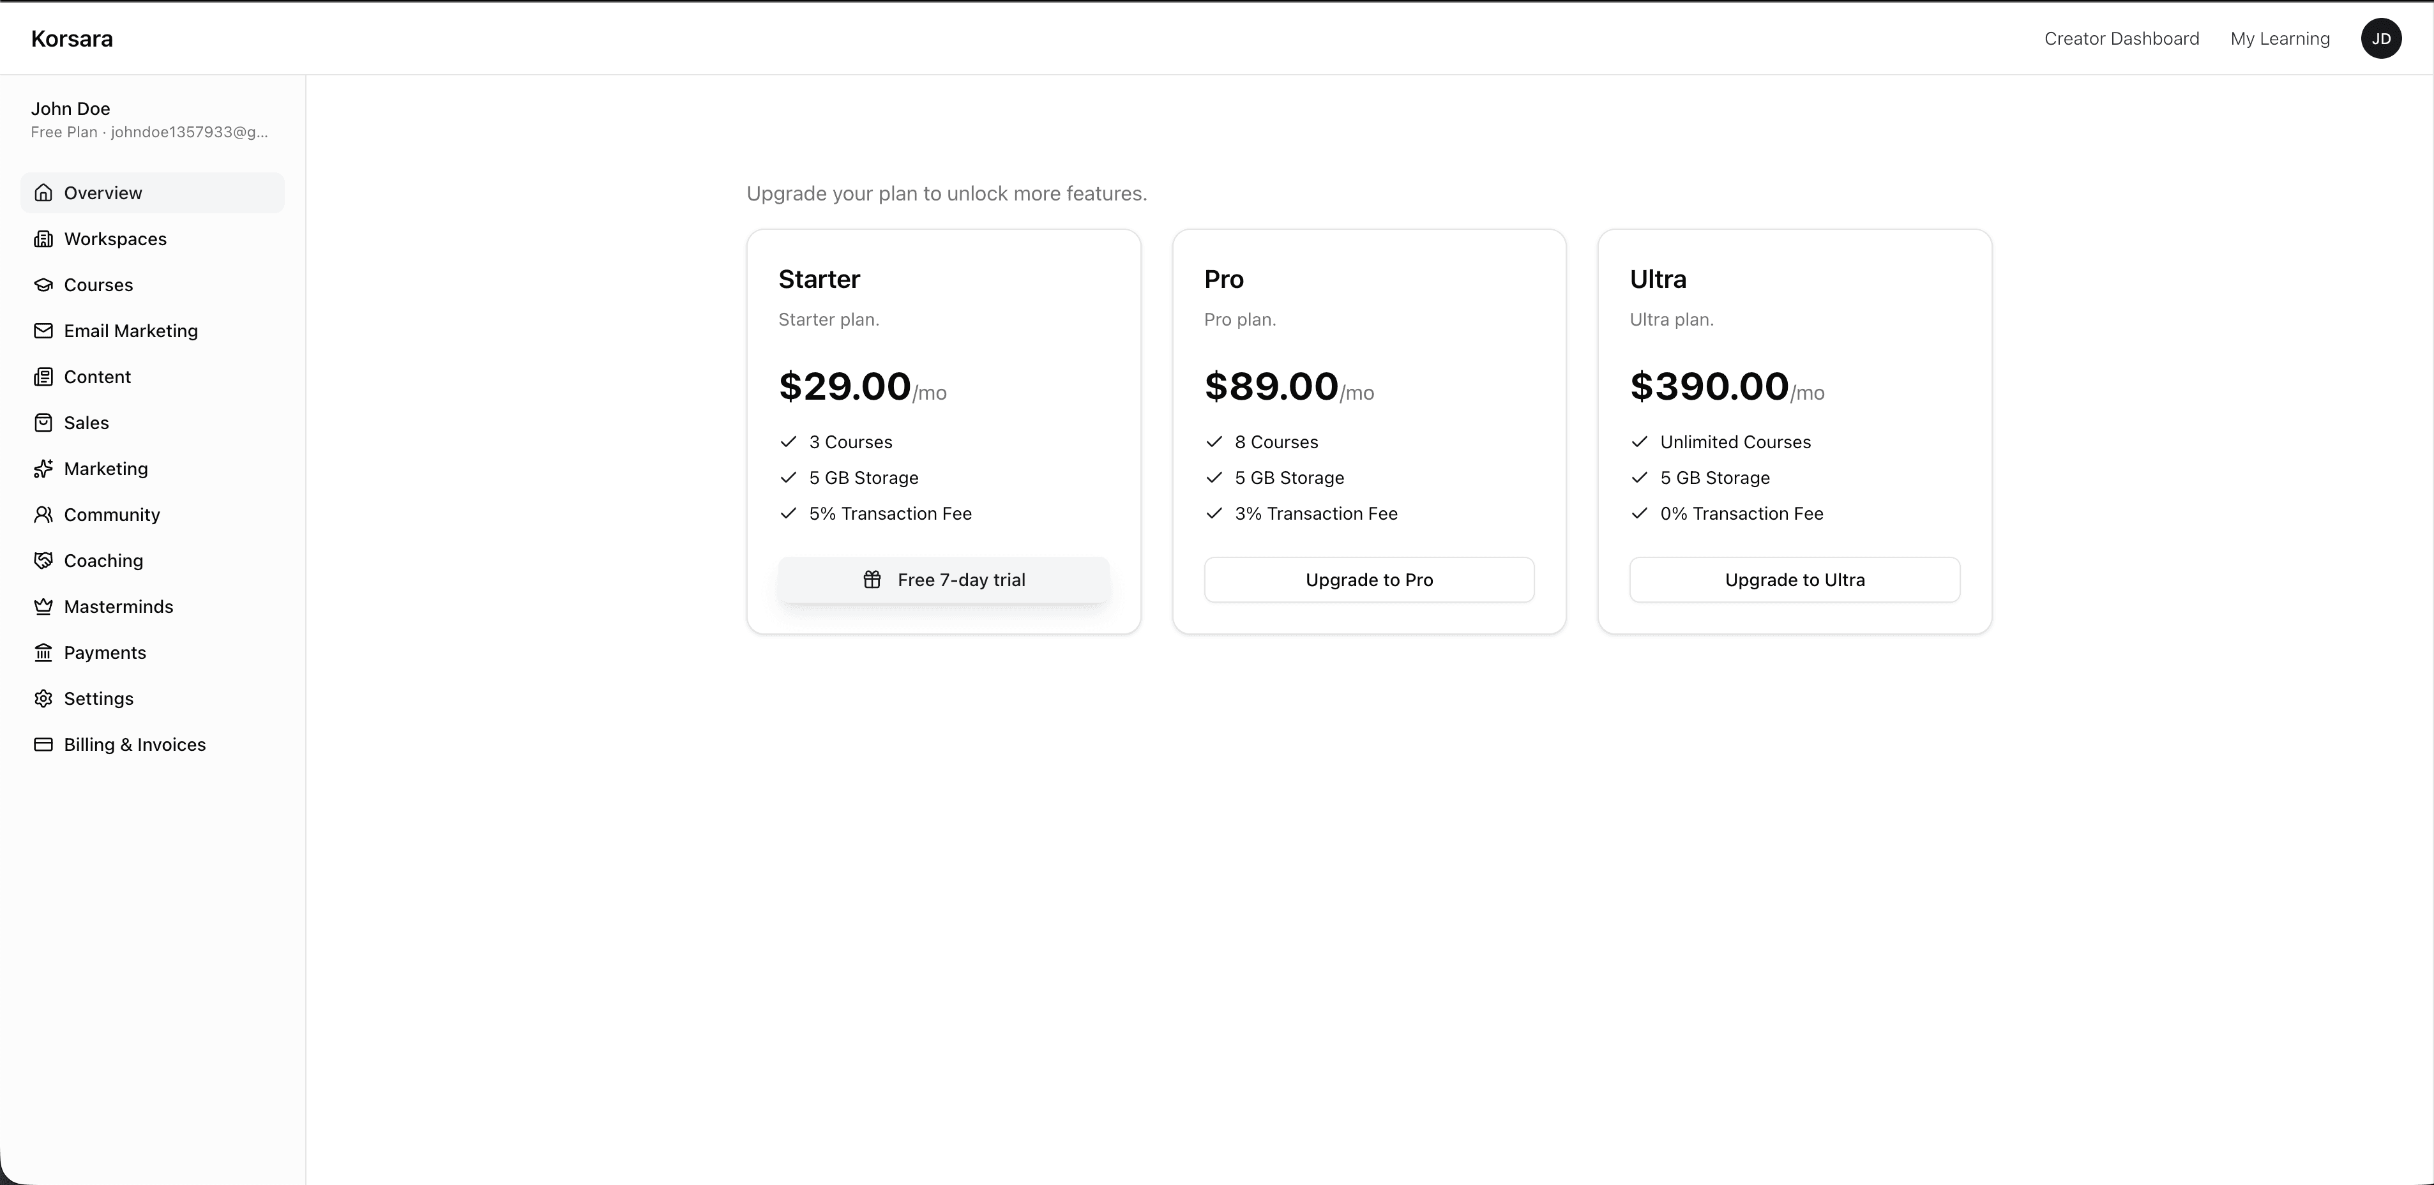Open Marketing via the megaphone icon
The height and width of the screenshot is (1185, 2434).
pos(45,468)
